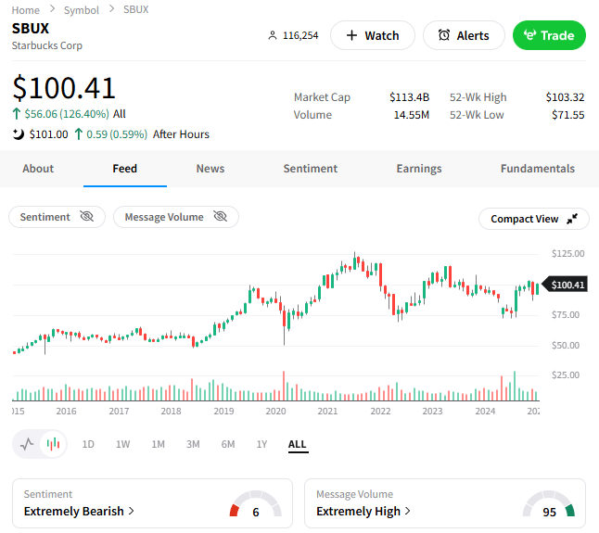Click the plus icon on Watch
Image resolution: width=599 pixels, height=533 pixels.
[351, 35]
